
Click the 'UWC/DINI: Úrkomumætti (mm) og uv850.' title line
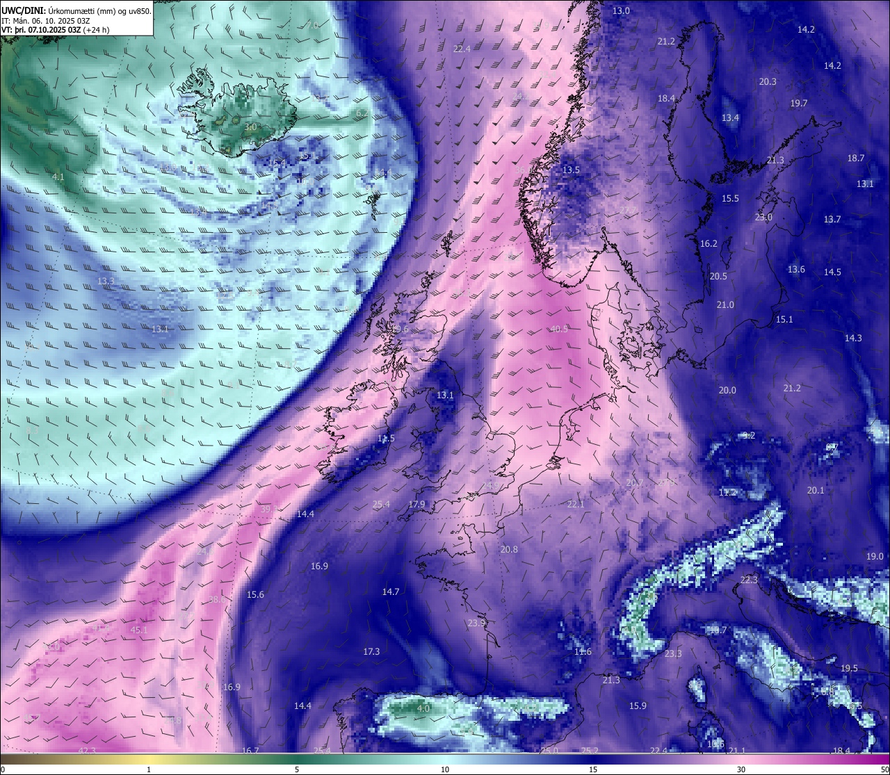(x=76, y=11)
